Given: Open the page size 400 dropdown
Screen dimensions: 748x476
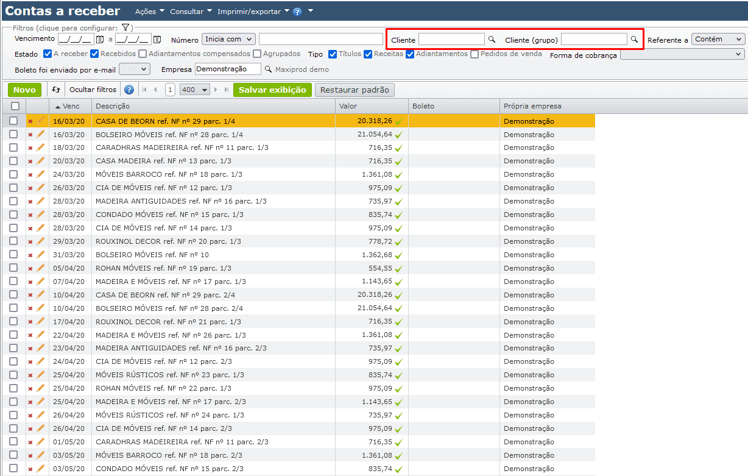Looking at the screenshot, I should pyautogui.click(x=195, y=90).
